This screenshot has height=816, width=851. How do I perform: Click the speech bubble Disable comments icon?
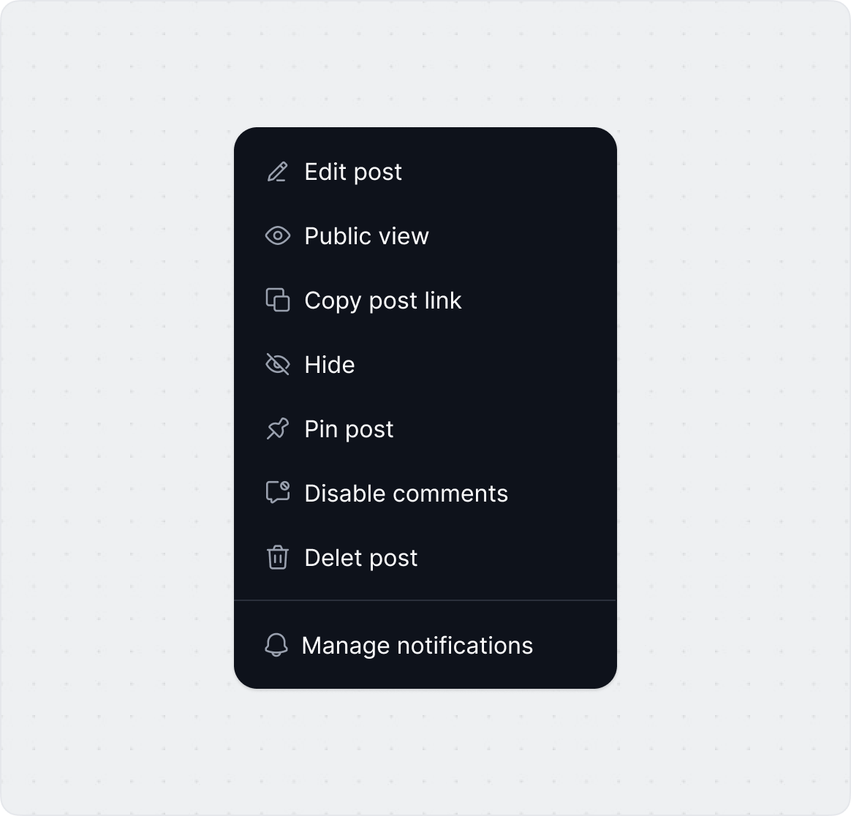coord(277,492)
